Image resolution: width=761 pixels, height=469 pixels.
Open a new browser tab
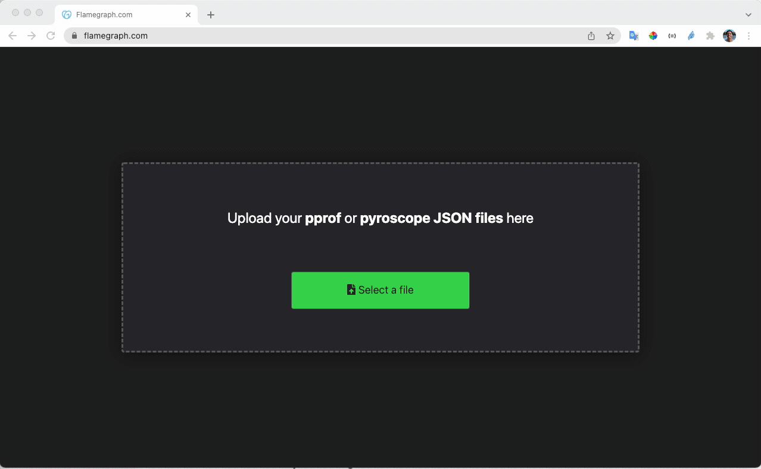pyautogui.click(x=211, y=15)
